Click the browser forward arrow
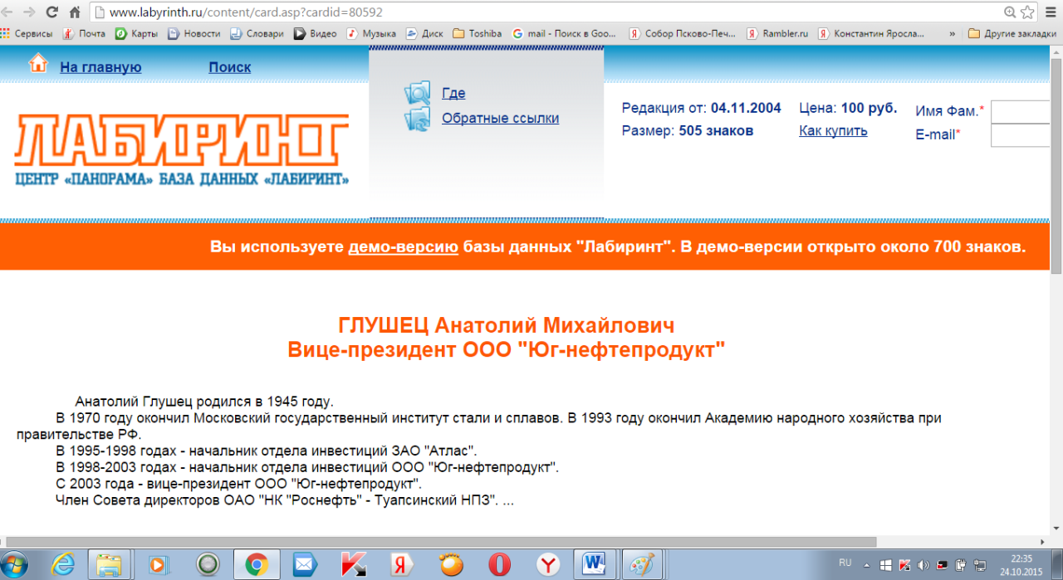1063x580 pixels. pos(31,12)
